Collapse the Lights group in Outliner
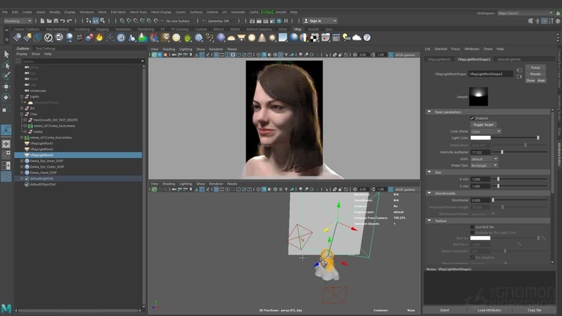 click(21, 97)
